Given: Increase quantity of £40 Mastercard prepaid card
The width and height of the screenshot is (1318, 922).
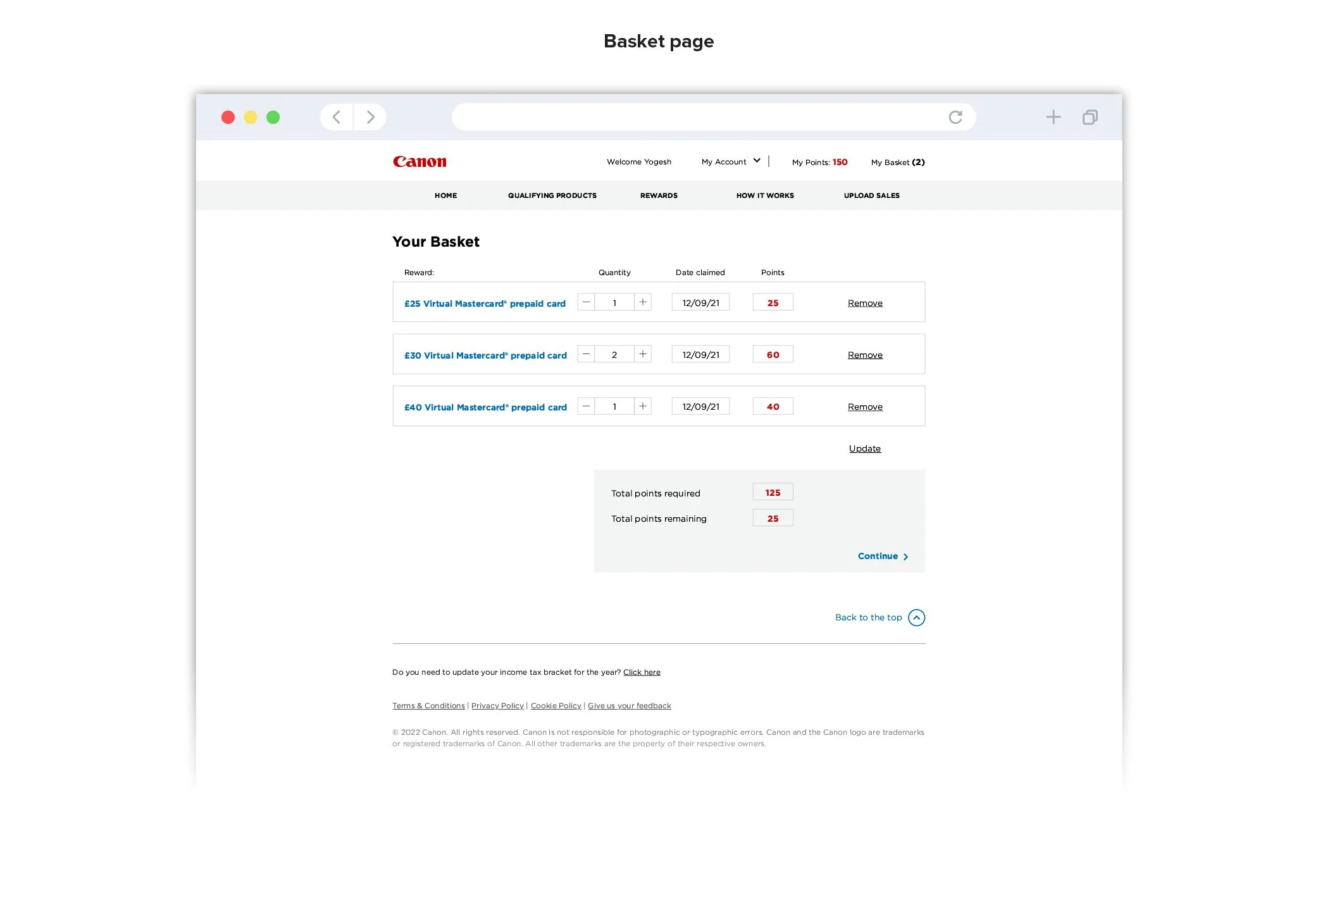Looking at the screenshot, I should [643, 406].
